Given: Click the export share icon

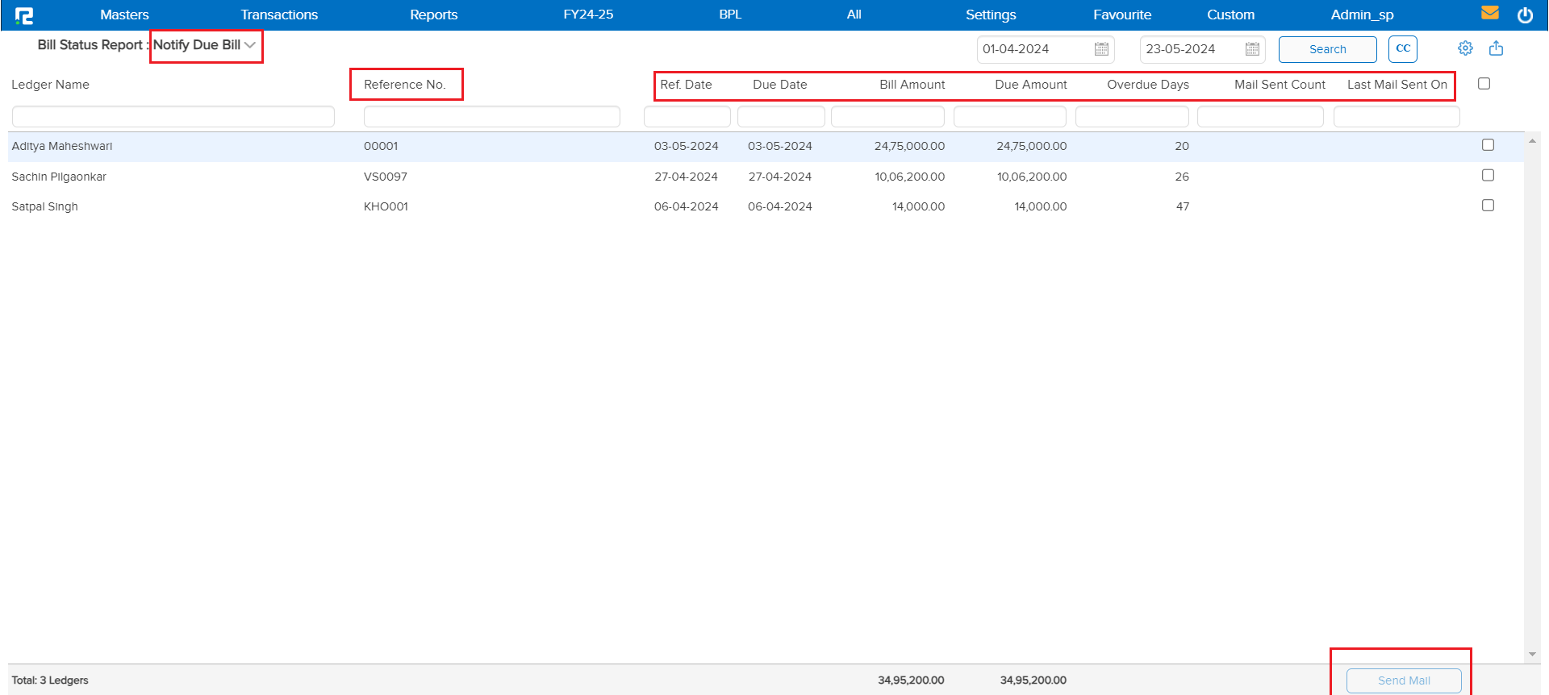Looking at the screenshot, I should point(1496,48).
